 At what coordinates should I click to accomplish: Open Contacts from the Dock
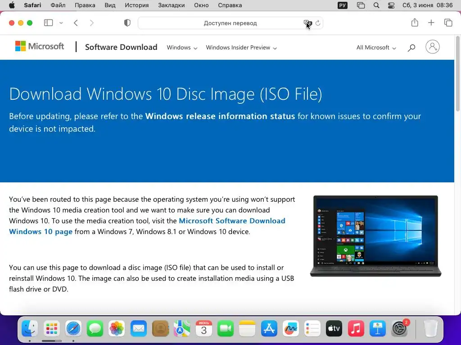160,328
